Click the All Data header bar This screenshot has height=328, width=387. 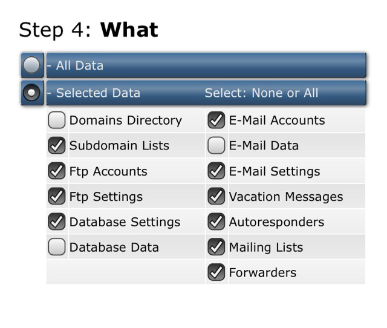click(x=206, y=65)
